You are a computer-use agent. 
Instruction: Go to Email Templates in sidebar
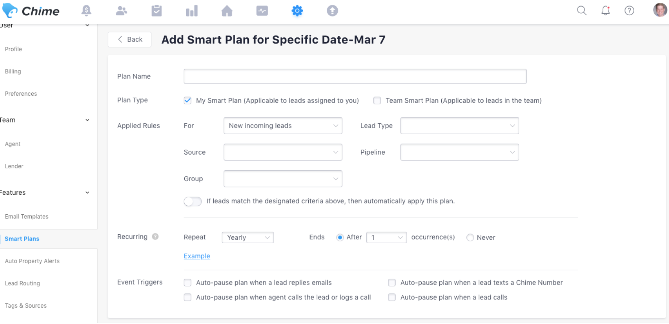pos(27,217)
